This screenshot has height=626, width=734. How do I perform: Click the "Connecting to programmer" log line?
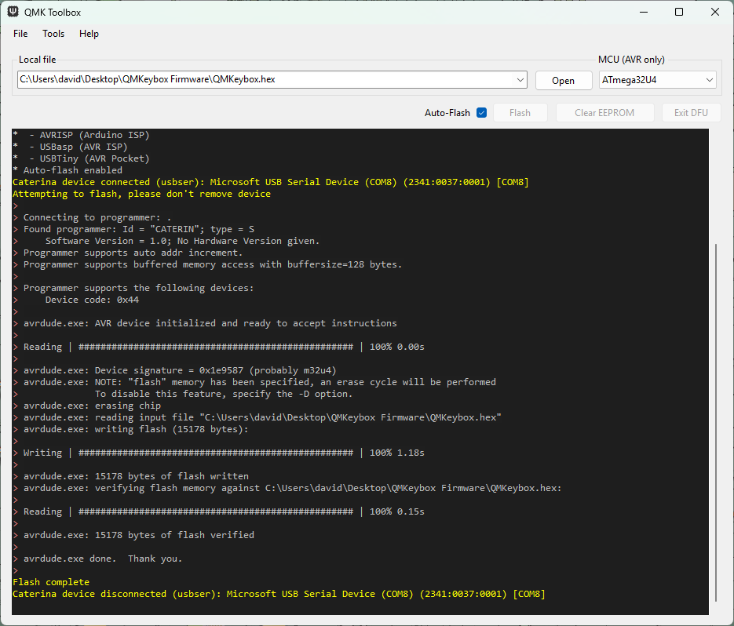pyautogui.click(x=97, y=217)
